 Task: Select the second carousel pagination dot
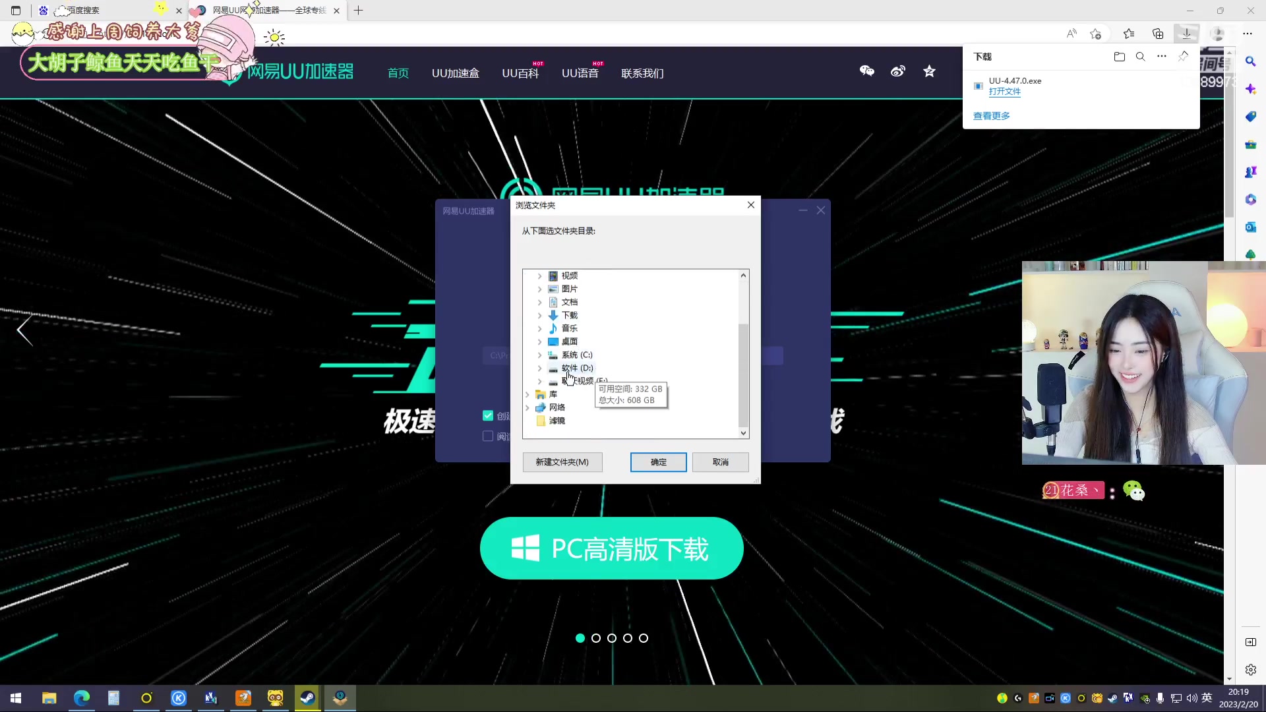pyautogui.click(x=596, y=638)
